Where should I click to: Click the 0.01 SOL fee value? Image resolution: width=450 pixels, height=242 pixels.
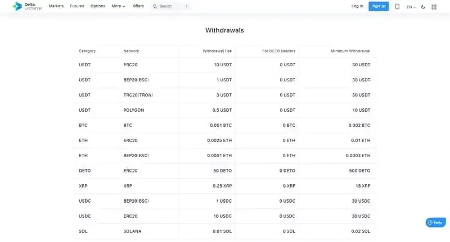click(222, 231)
